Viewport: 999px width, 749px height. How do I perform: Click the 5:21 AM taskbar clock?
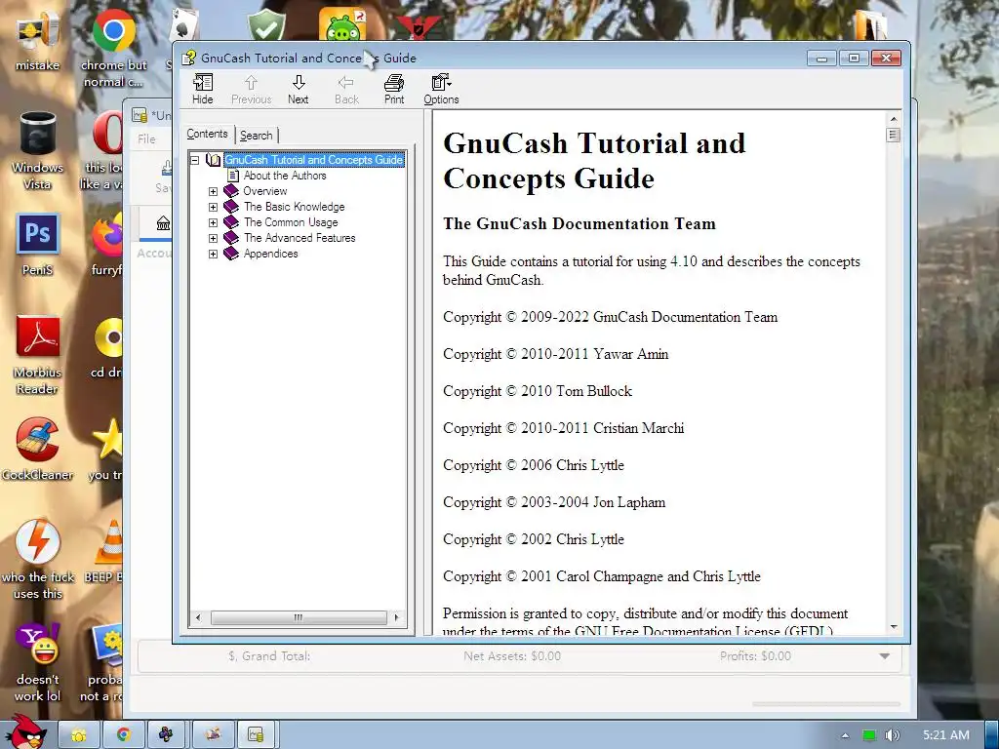tap(946, 735)
